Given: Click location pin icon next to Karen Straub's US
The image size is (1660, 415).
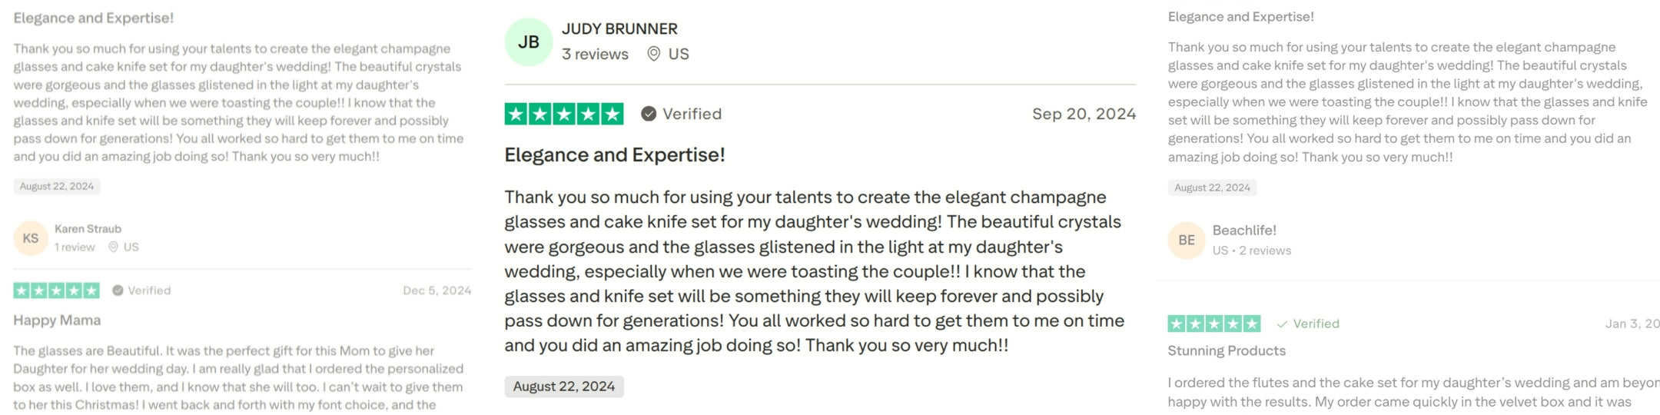Looking at the screenshot, I should 113,247.
